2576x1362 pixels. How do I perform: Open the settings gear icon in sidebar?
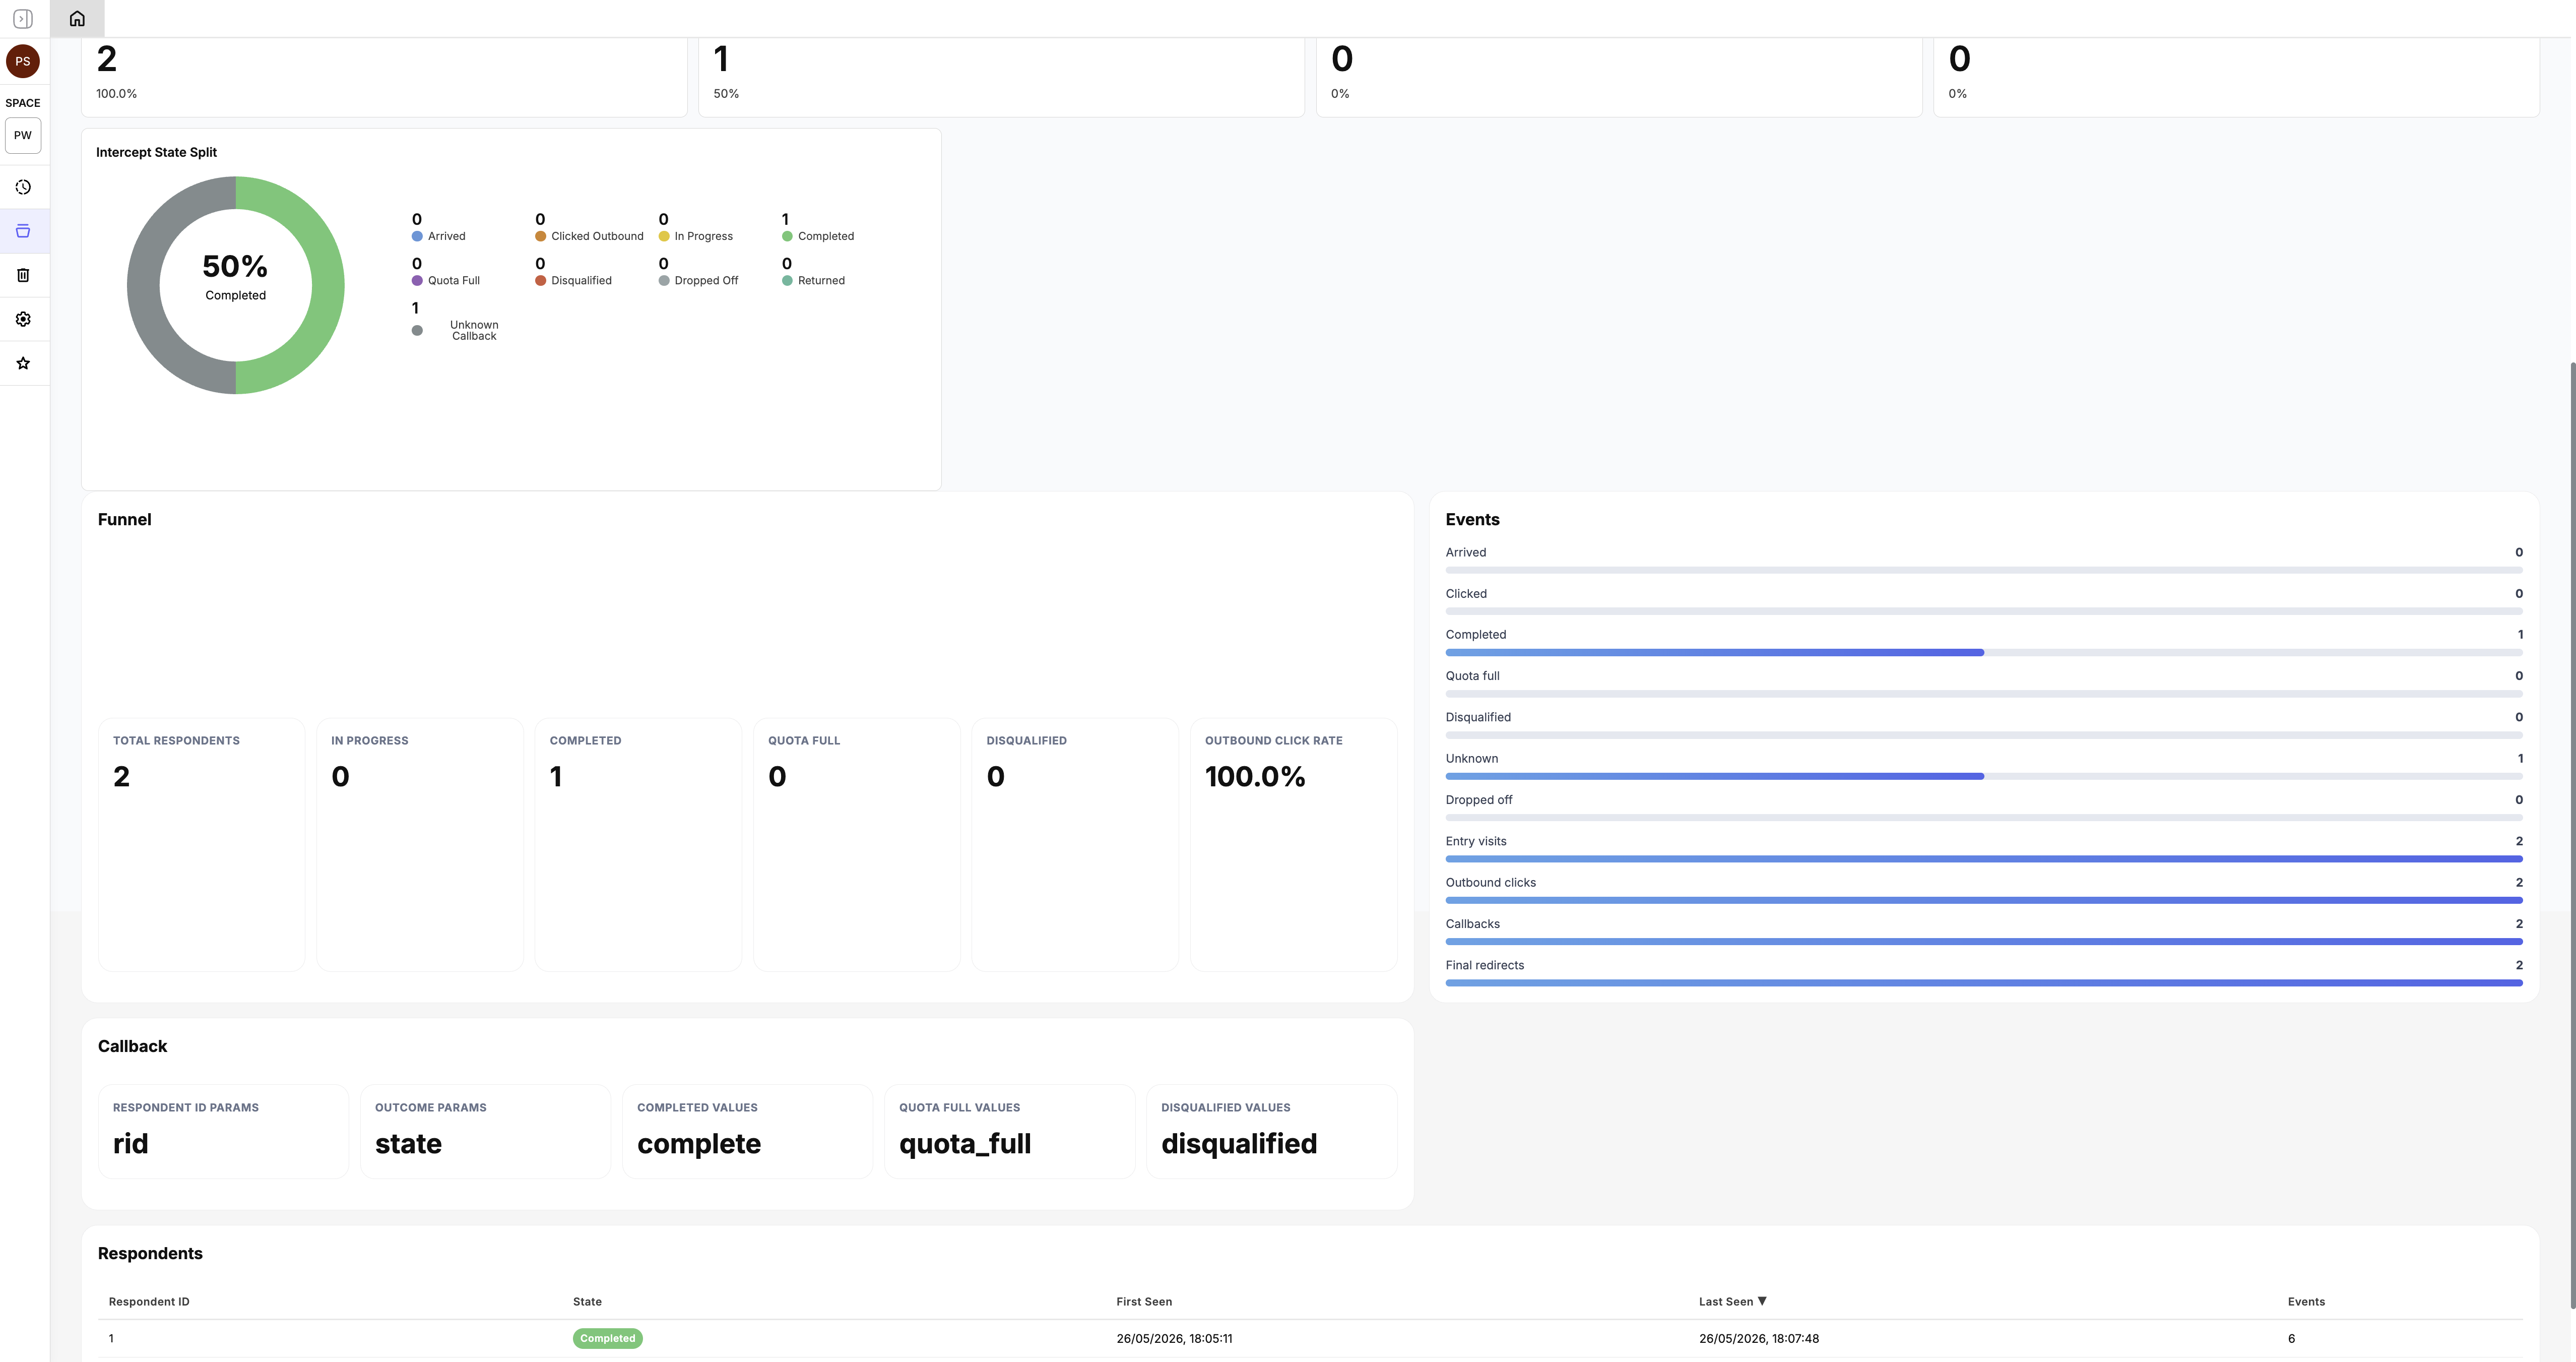(x=23, y=319)
